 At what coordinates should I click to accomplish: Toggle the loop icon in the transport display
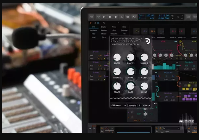tap(178, 17)
